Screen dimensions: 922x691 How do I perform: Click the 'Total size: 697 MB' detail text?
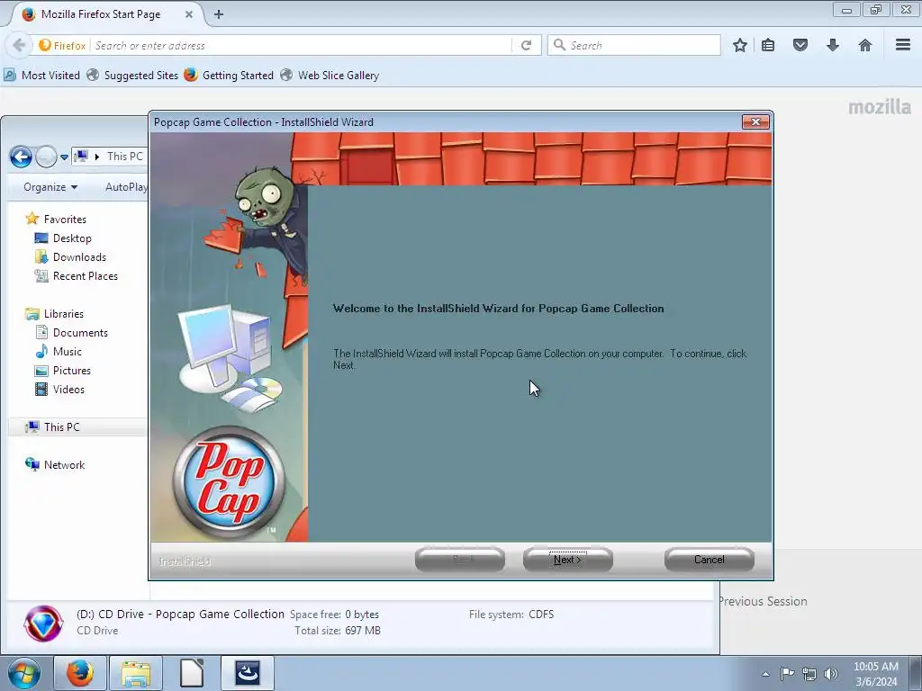(x=338, y=631)
